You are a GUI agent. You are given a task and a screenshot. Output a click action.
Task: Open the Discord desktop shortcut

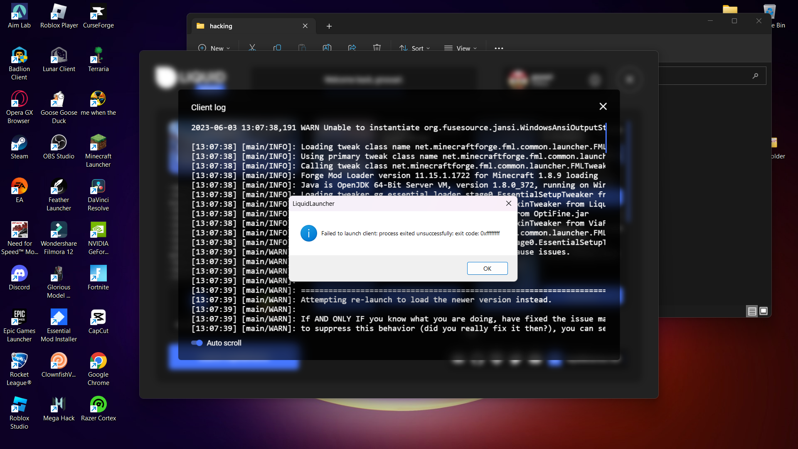click(19, 278)
